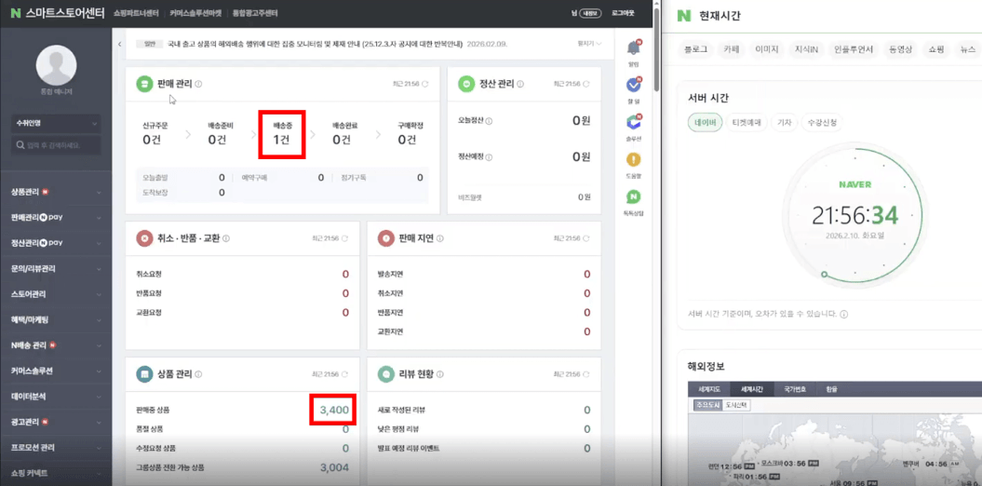Open the 톡톡상담 chat icon

pyautogui.click(x=633, y=197)
